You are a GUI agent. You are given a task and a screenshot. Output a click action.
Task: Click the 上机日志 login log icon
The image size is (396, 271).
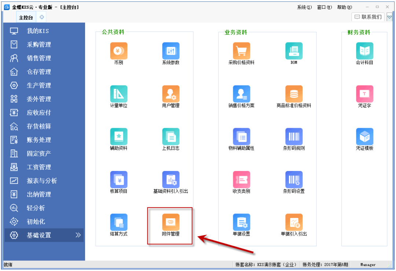click(171, 137)
